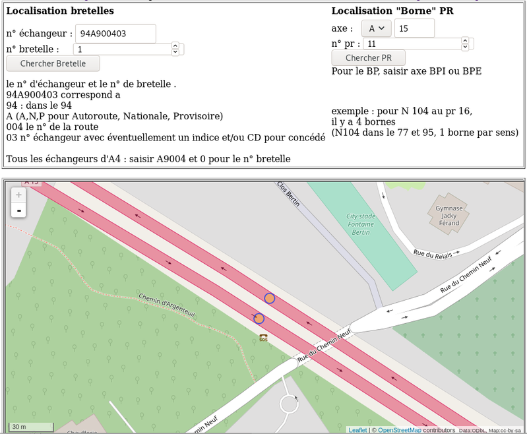Screen dimensions: 527x434
Task: Increase the n° pr value with up arrow
Action: click(465, 40)
